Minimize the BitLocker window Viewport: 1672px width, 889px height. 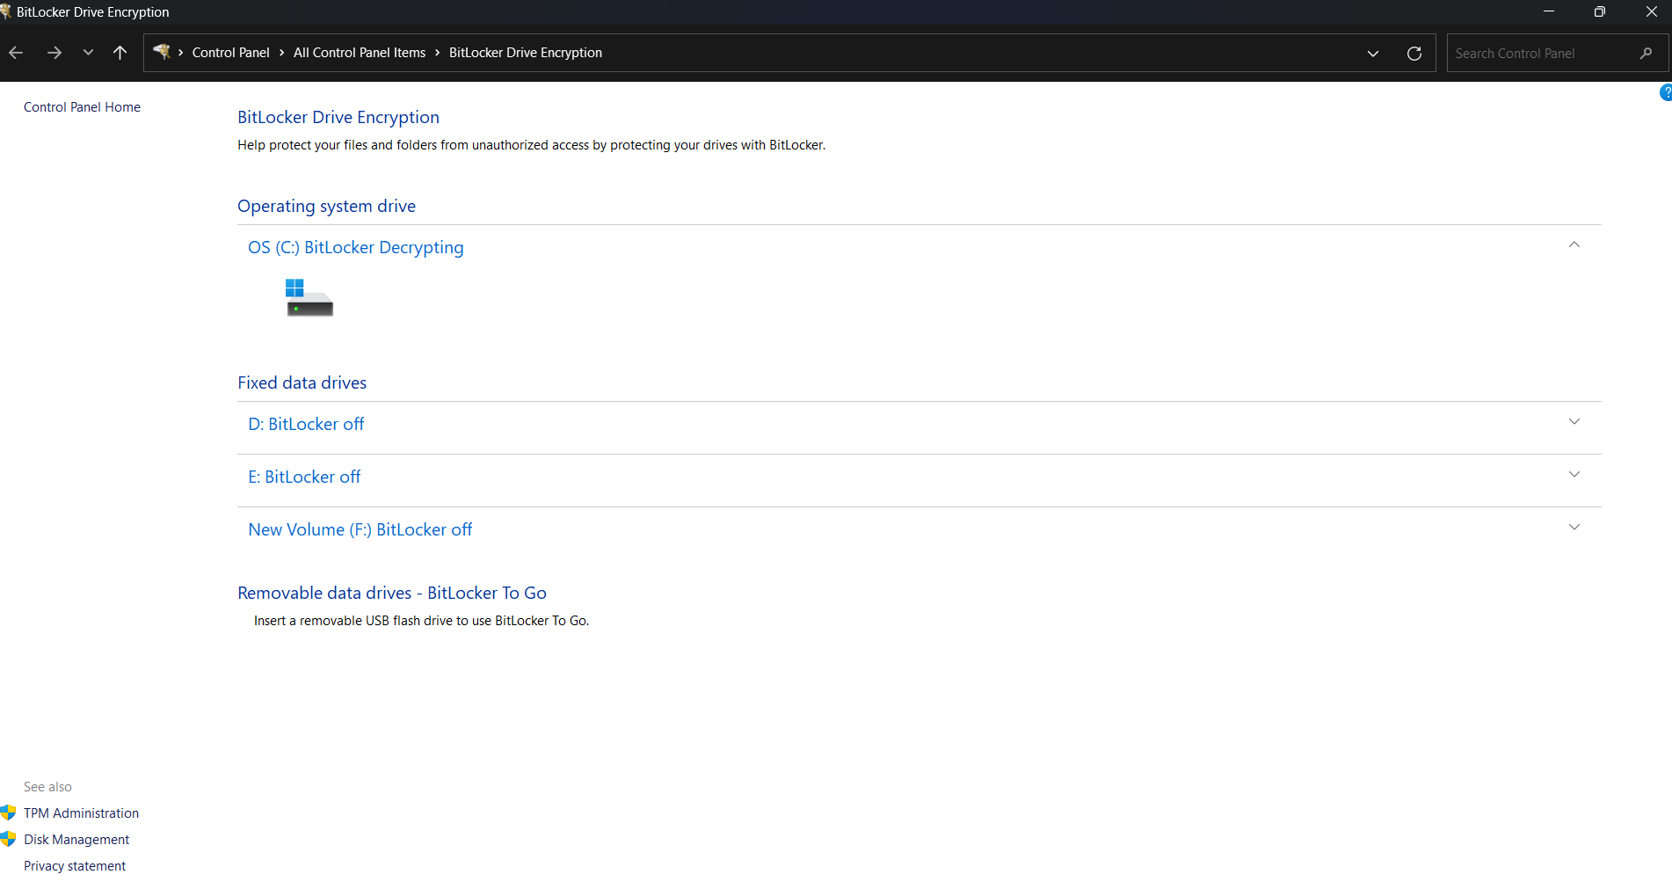coord(1549,11)
